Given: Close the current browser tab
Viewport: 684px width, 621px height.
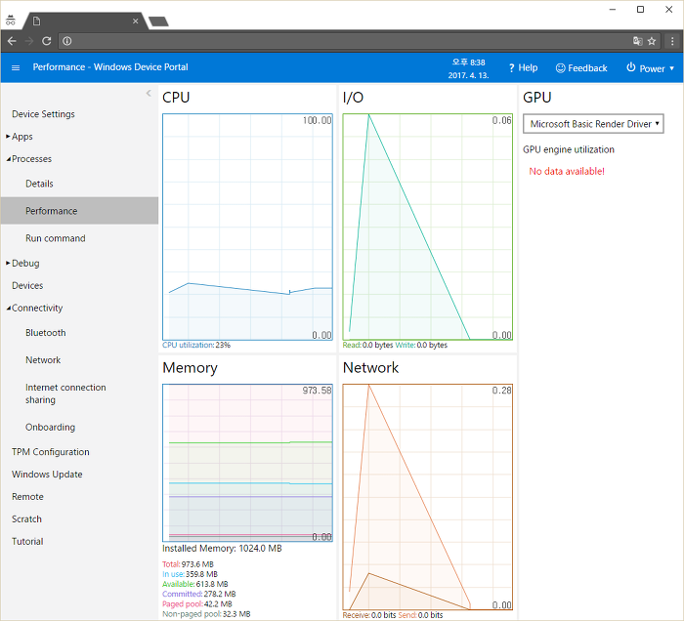Looking at the screenshot, I should point(135,21).
